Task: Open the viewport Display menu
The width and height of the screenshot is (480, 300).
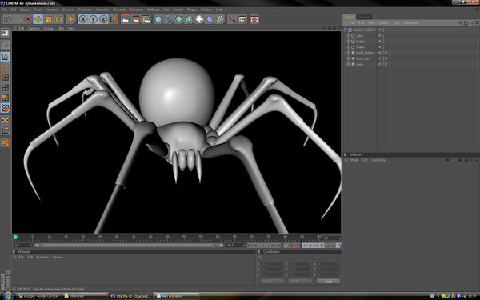Action: 48,28
